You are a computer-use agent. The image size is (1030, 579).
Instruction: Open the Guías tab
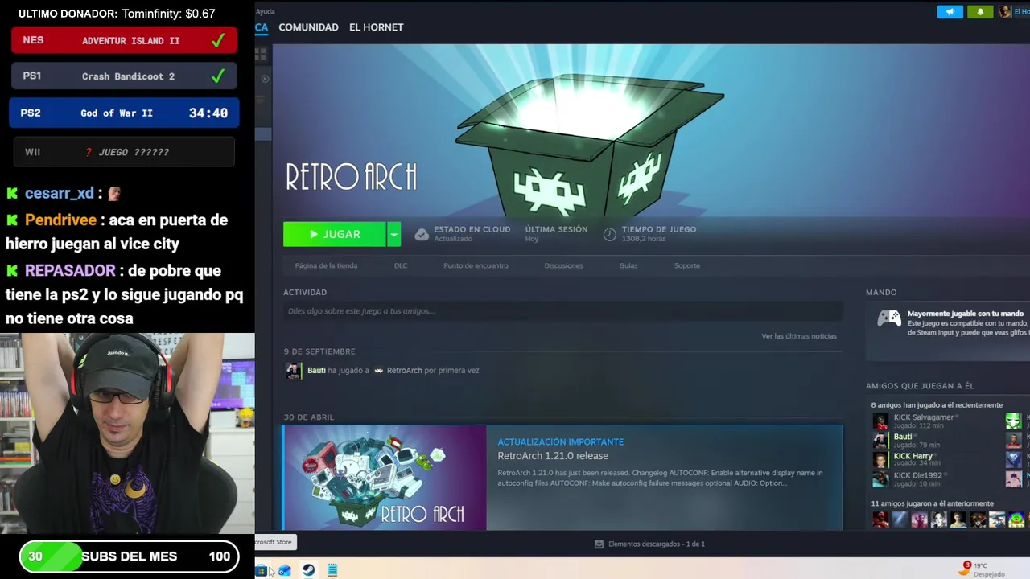pos(628,265)
